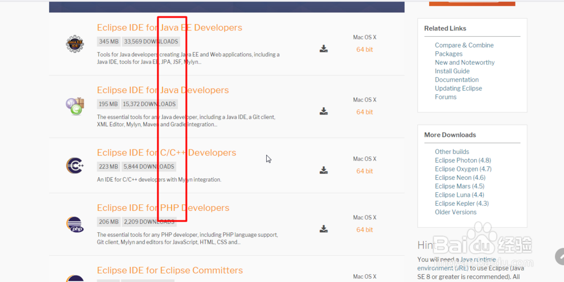Image resolution: width=564 pixels, height=282 pixels.
Task: Select 64 bit for PHP Developers
Action: [x=364, y=230]
